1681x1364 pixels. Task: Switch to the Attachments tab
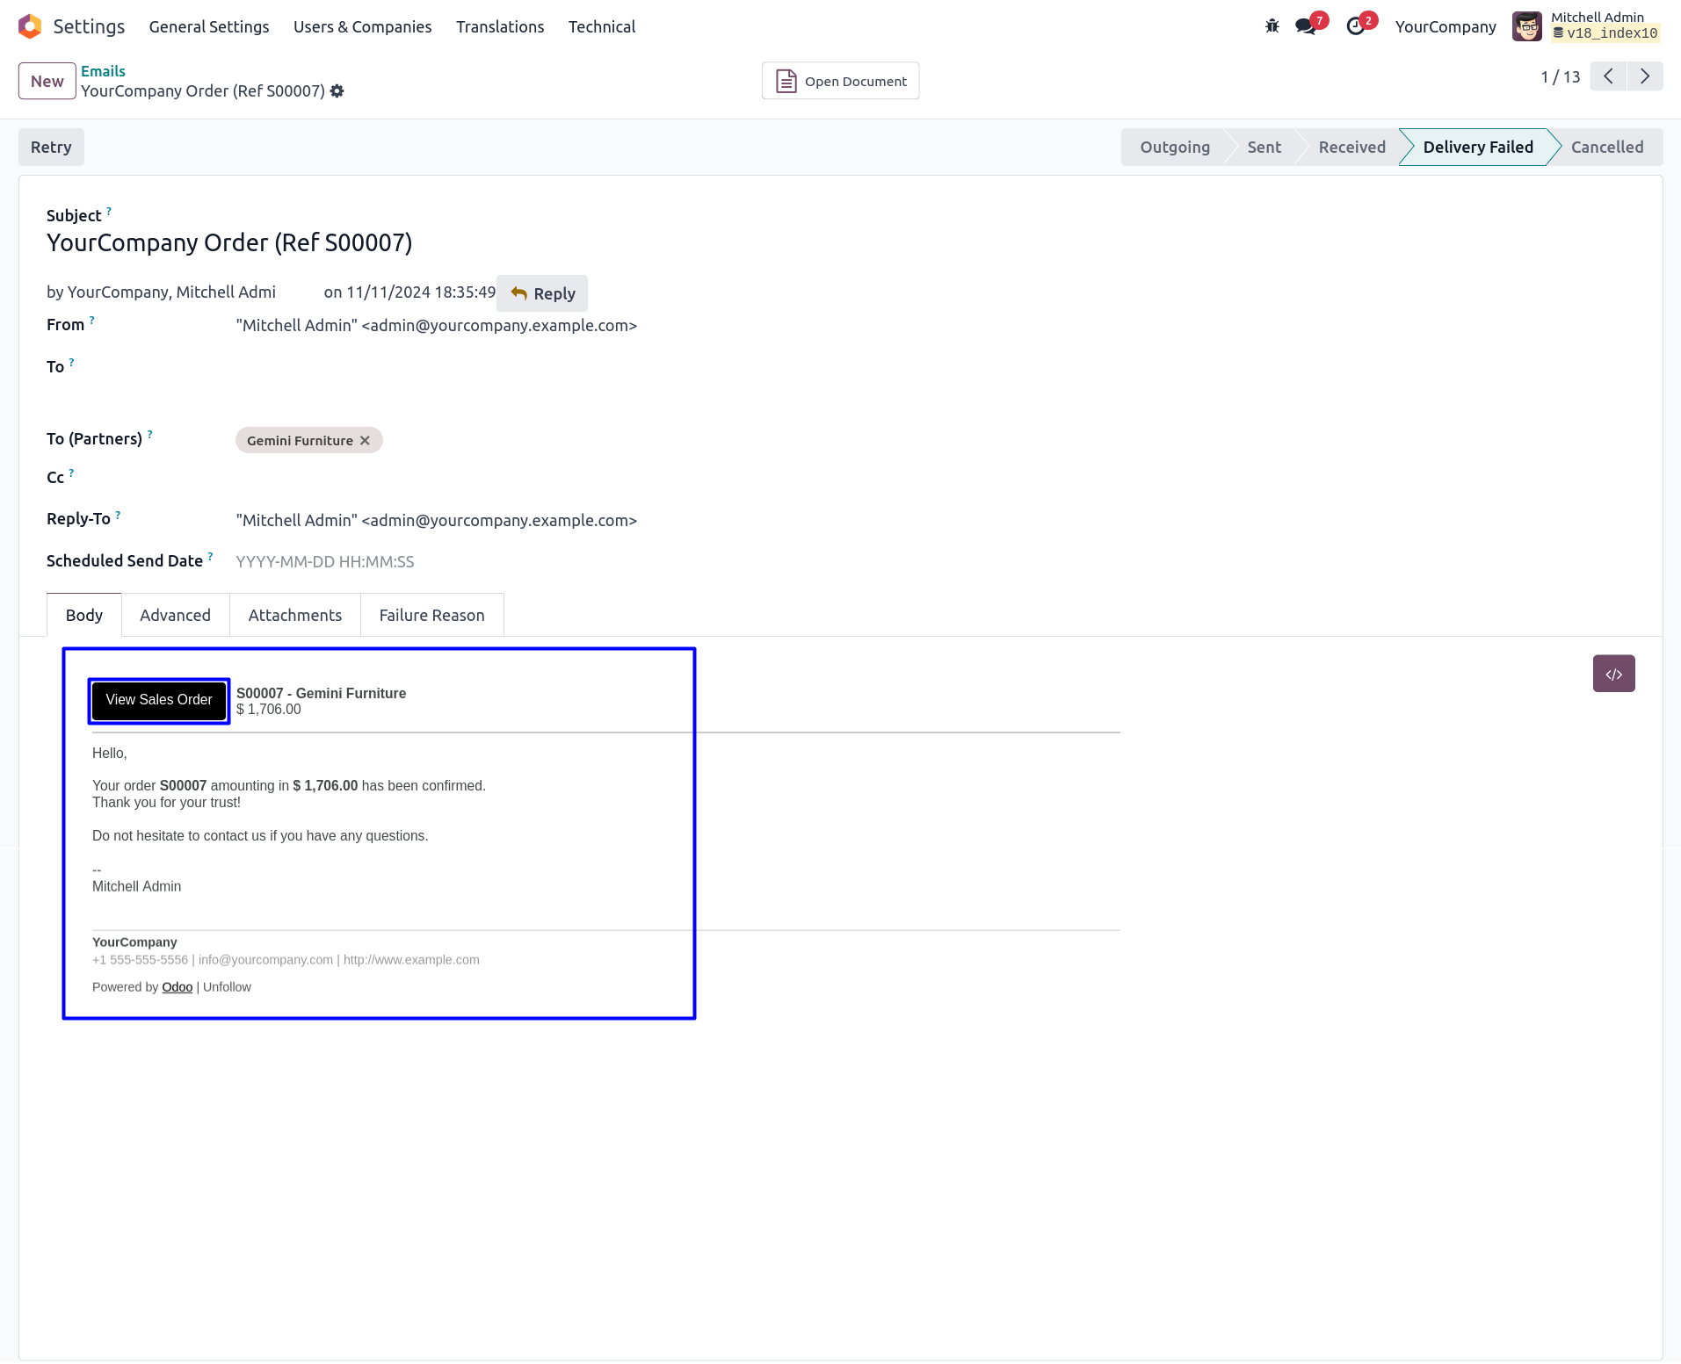click(x=294, y=615)
